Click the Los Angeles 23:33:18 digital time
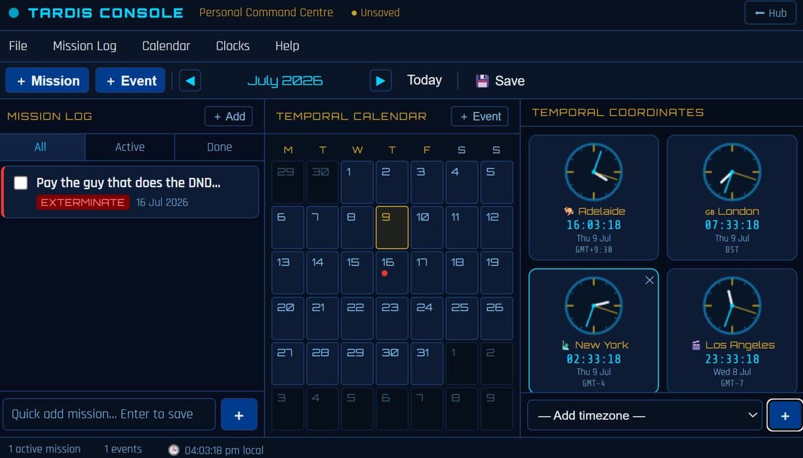Image resolution: width=803 pixels, height=458 pixels. pyautogui.click(x=732, y=359)
